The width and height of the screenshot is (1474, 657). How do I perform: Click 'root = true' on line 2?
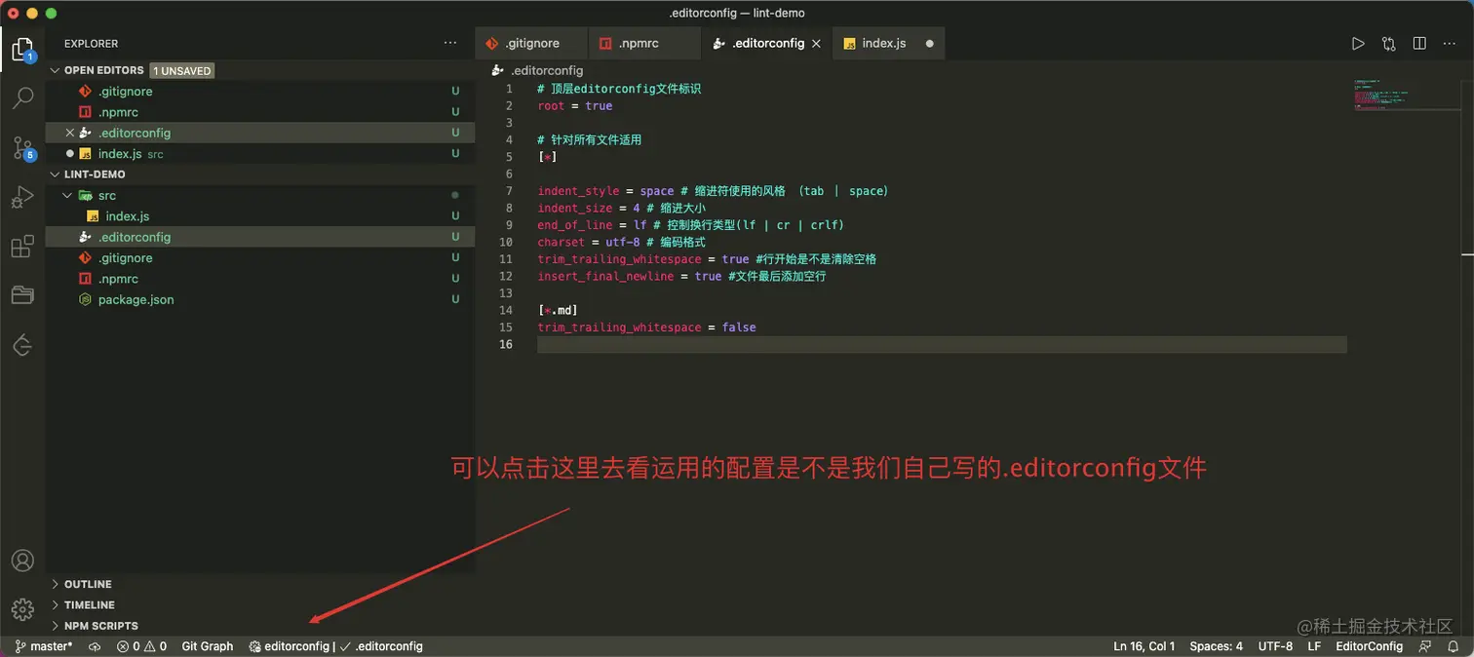tap(575, 105)
